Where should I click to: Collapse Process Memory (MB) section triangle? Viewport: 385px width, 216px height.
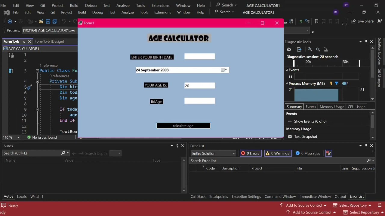[x=287, y=83]
